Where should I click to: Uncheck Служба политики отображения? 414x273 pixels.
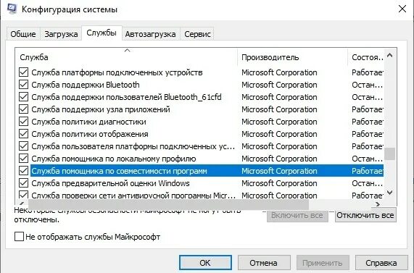click(23, 134)
